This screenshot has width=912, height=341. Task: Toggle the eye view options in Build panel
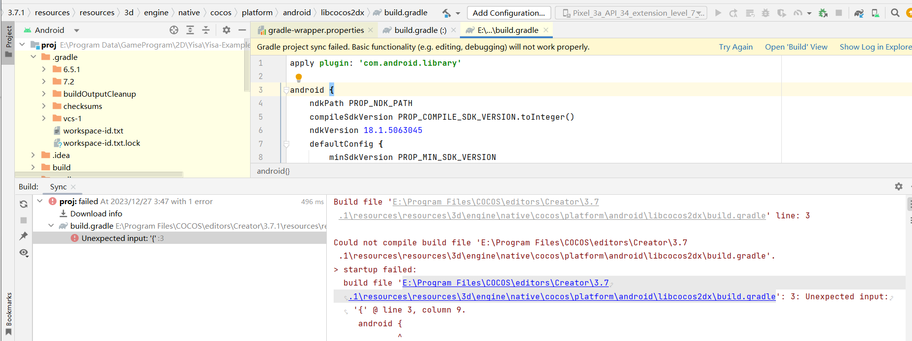tap(24, 253)
